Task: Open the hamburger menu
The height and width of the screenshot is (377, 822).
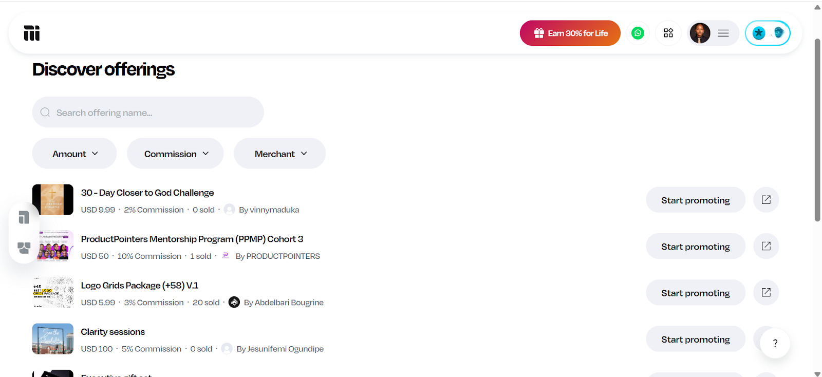Action: pyautogui.click(x=723, y=33)
